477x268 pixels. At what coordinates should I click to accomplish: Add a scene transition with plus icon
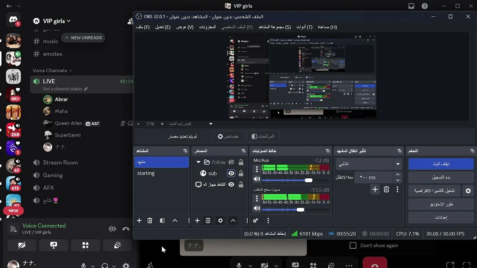(x=375, y=190)
